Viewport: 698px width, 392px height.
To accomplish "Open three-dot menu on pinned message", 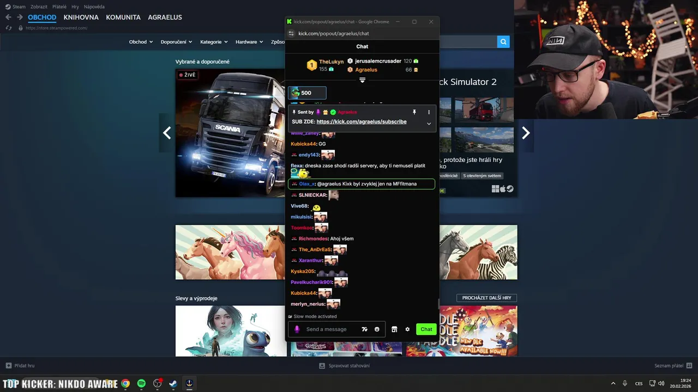I will (429, 112).
